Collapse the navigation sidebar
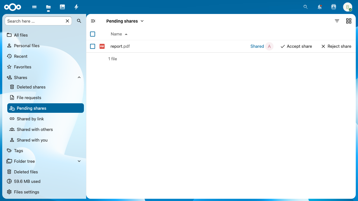 point(93,21)
